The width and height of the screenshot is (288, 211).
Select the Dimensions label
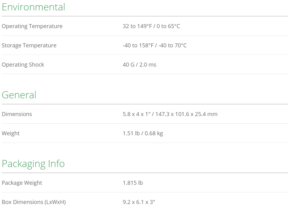click(17, 114)
